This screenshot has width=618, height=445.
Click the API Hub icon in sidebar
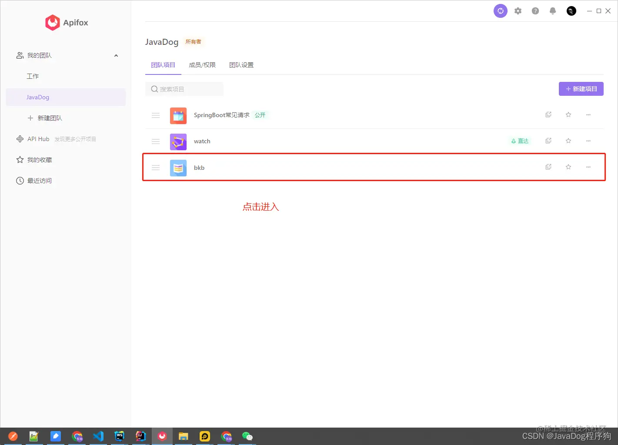tap(20, 139)
